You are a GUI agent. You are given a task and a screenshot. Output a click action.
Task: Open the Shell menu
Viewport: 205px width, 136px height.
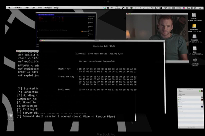coord(27,8)
